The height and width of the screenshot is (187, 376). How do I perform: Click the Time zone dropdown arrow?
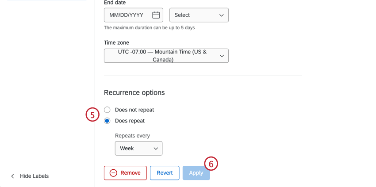(222, 56)
